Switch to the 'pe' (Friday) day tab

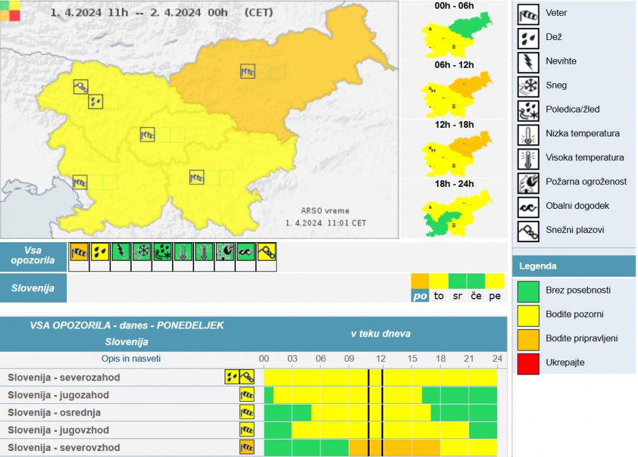[x=494, y=296]
